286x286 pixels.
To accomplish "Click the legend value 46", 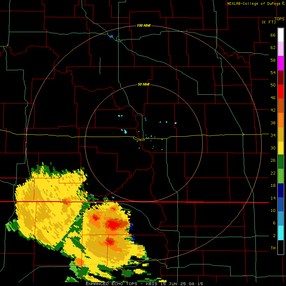I will 273,98.
